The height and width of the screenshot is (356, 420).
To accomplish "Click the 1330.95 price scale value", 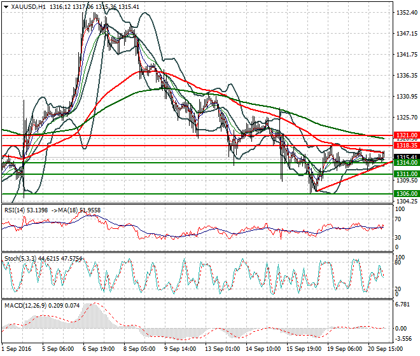I will (x=407, y=97).
